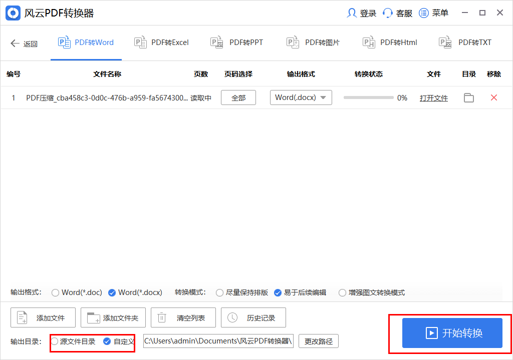Click 文件名称 column header

tap(107, 74)
